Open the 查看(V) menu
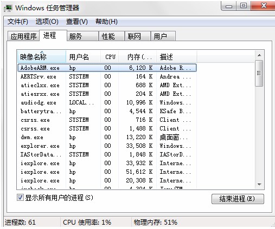This screenshot has height=229, width=275. tap(76, 22)
